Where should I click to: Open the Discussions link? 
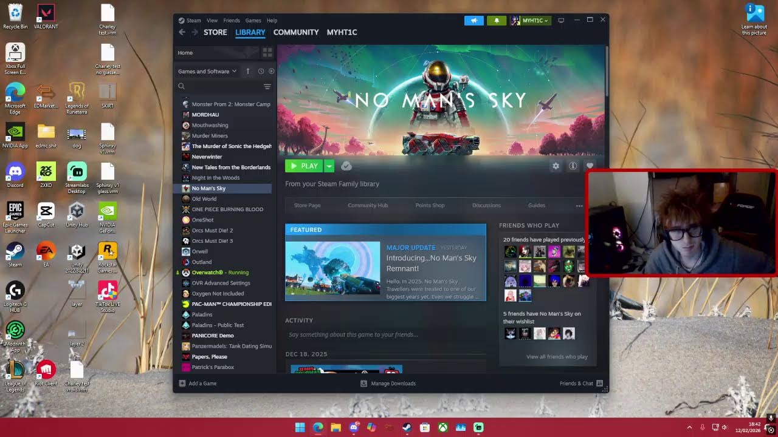(x=486, y=205)
